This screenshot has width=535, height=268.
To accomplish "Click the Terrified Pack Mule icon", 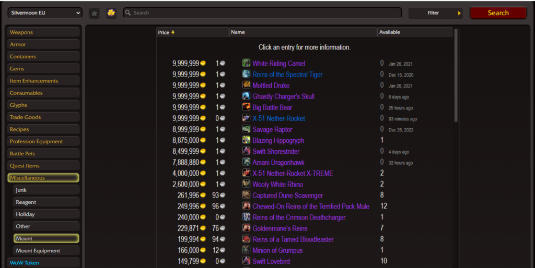I will pyautogui.click(x=247, y=206).
